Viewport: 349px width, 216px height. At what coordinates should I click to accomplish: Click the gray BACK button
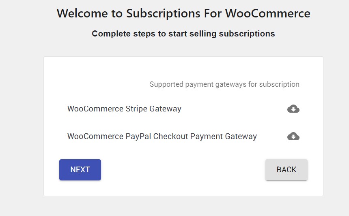(287, 170)
